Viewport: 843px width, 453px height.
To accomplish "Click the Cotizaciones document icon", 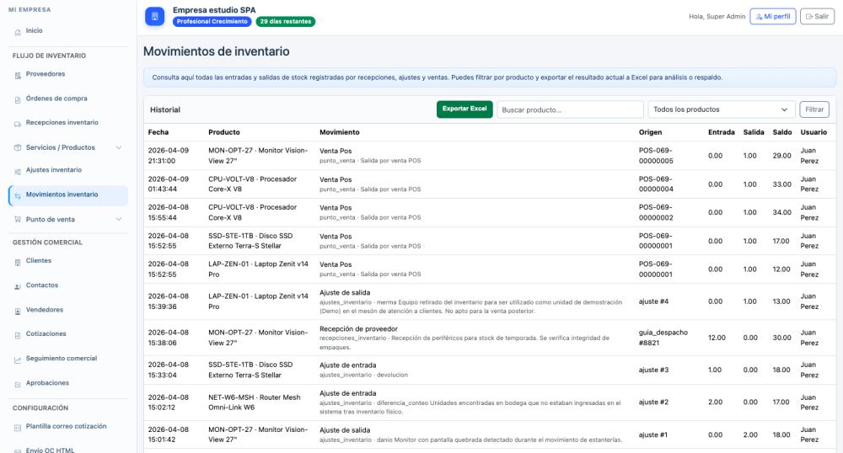I will coord(18,334).
